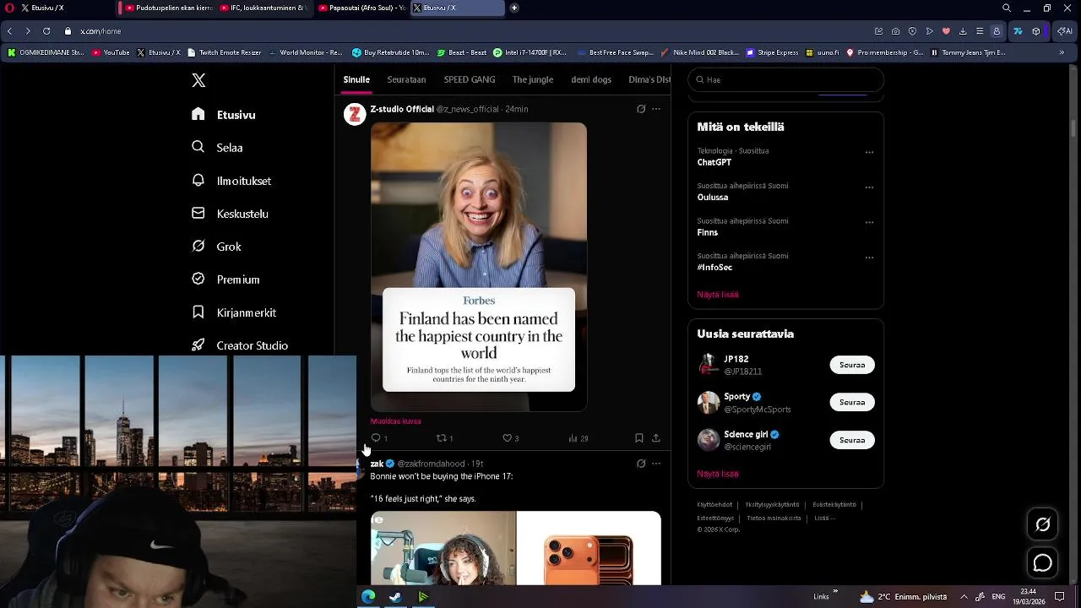Open weather widget in taskbar
Image resolution: width=1081 pixels, height=608 pixels.
[904, 597]
